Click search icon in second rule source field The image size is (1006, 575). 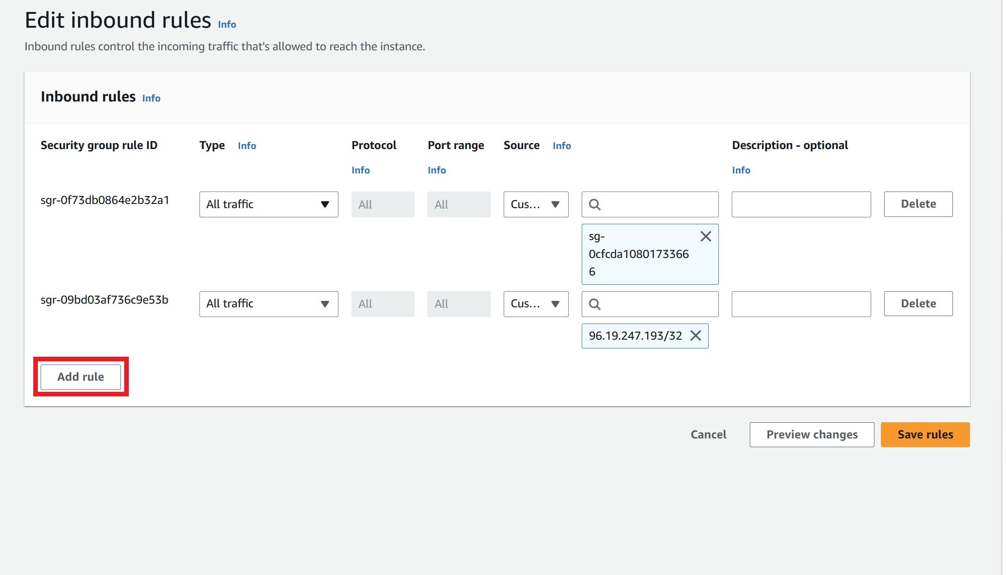pos(595,304)
